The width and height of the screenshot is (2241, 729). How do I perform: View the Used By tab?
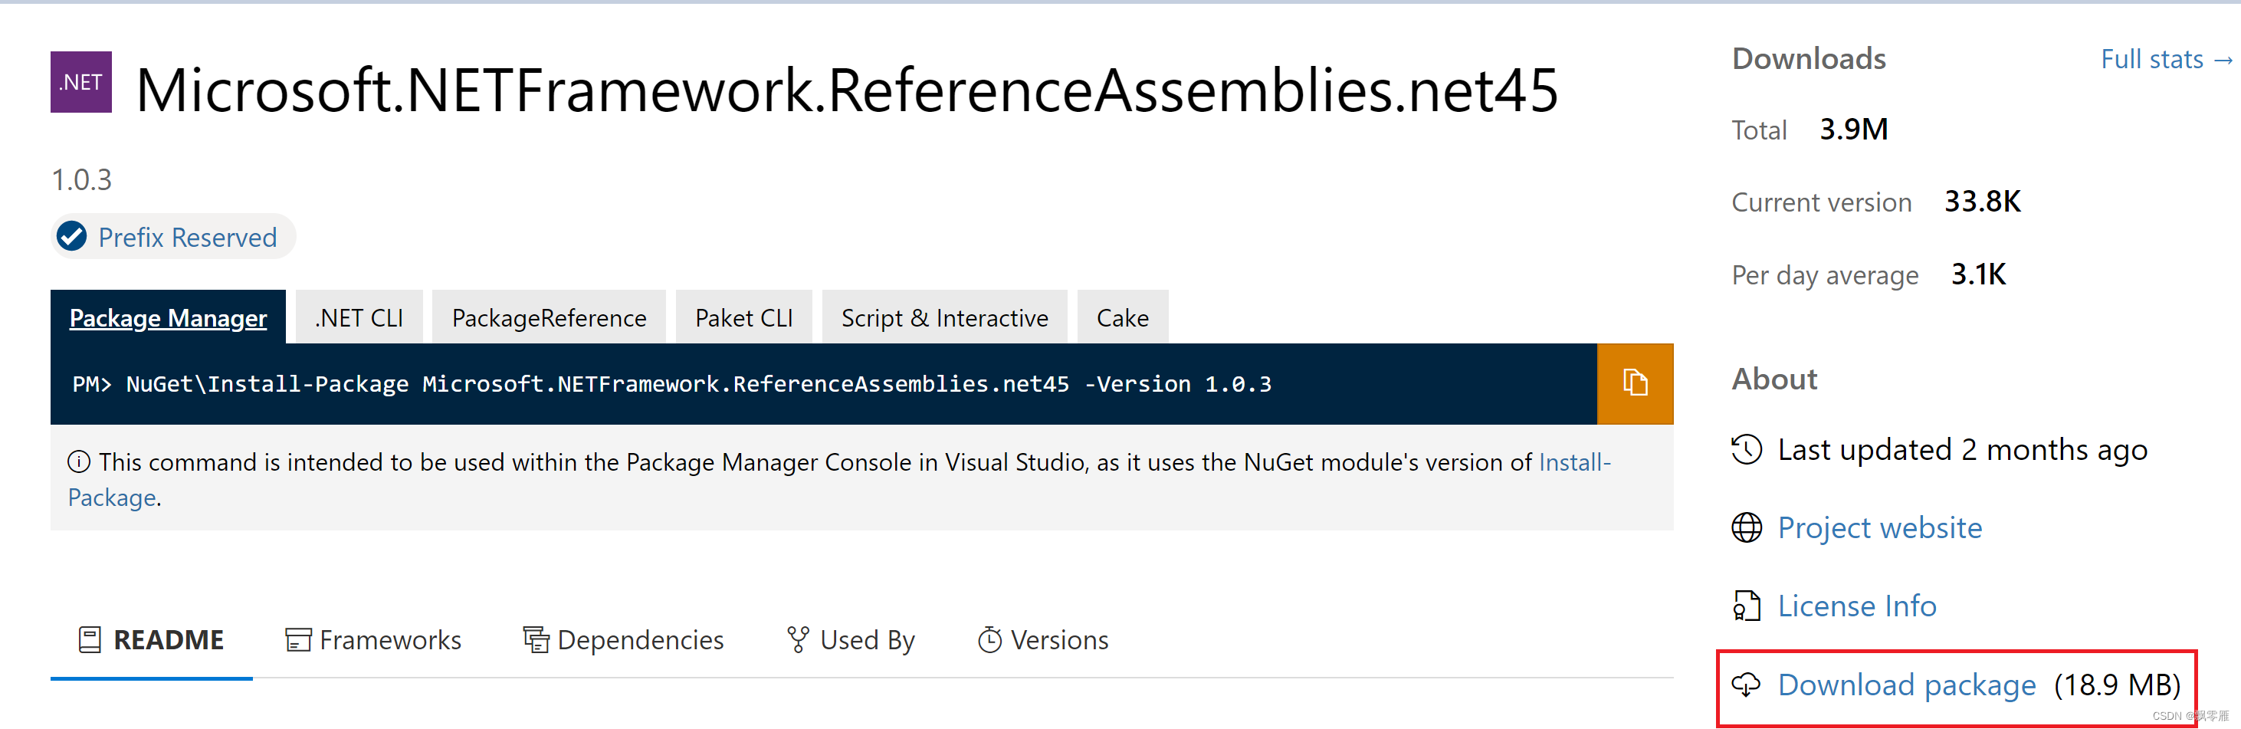850,640
